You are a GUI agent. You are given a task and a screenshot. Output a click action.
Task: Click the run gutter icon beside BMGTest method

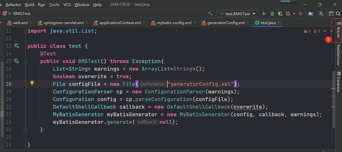pyautogui.click(x=17, y=61)
